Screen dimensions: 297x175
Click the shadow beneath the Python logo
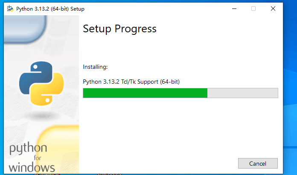[x=42, y=116]
